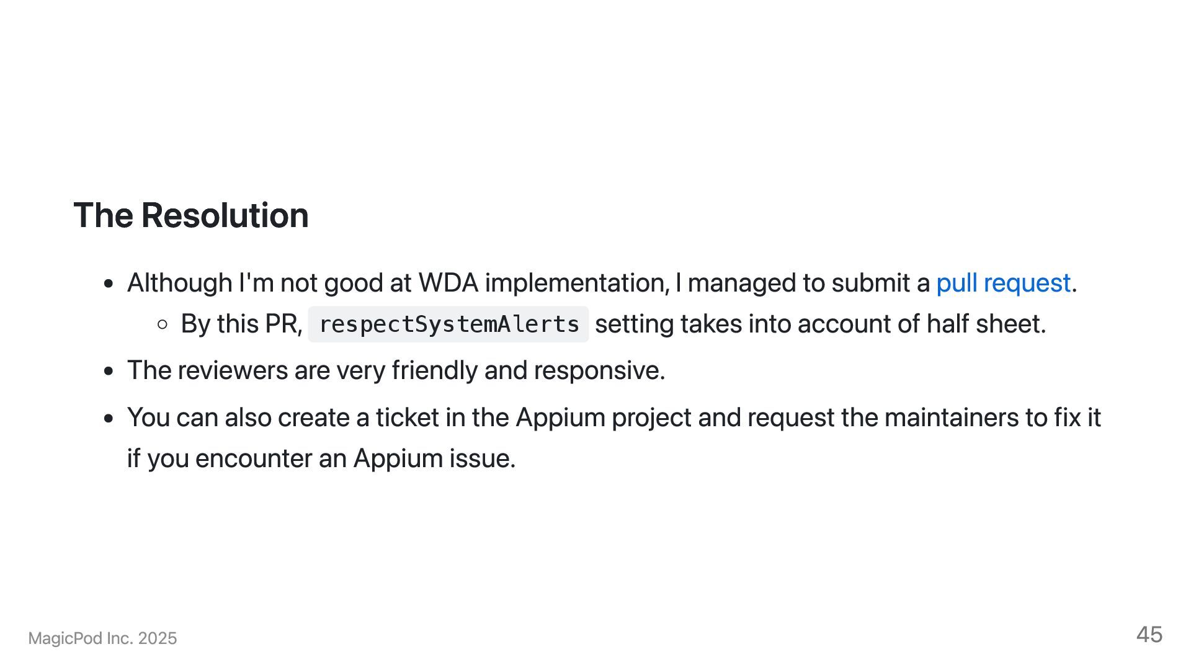Click the word 'responsive' in second bullet
This screenshot has height=670, width=1191.
pyautogui.click(x=598, y=371)
